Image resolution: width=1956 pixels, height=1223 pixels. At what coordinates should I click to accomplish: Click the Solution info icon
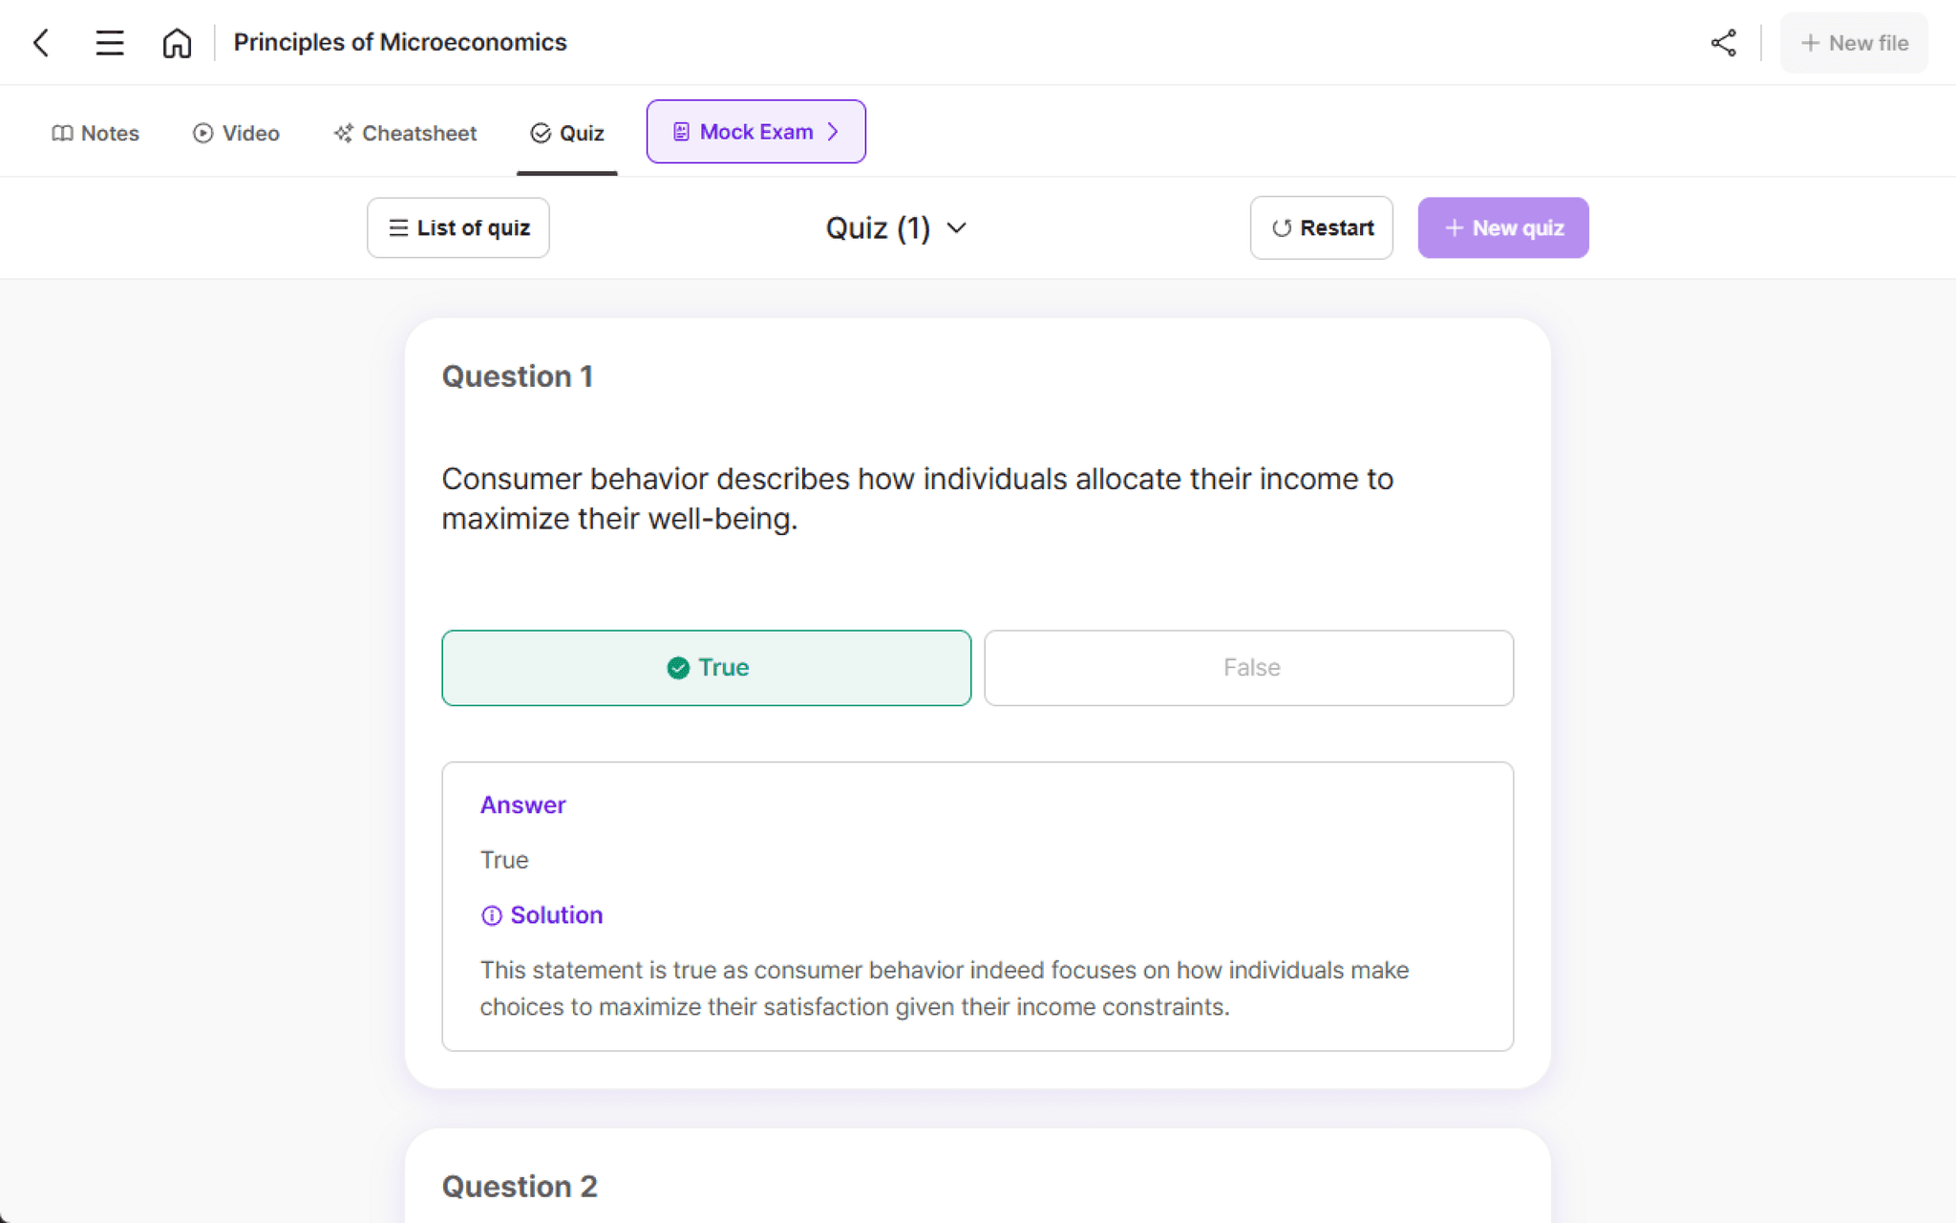(491, 915)
